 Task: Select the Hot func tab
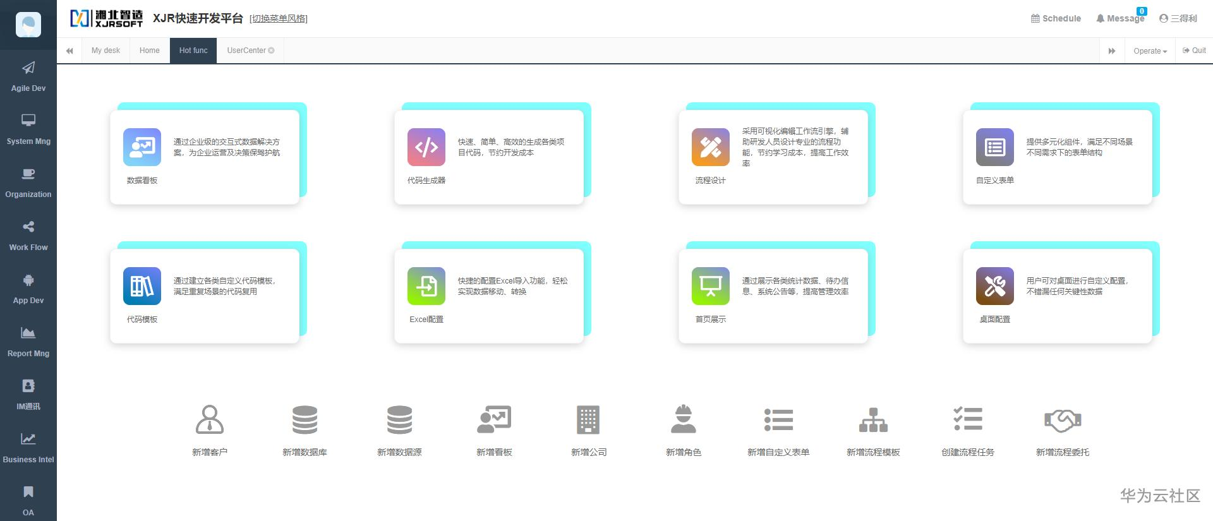(193, 51)
